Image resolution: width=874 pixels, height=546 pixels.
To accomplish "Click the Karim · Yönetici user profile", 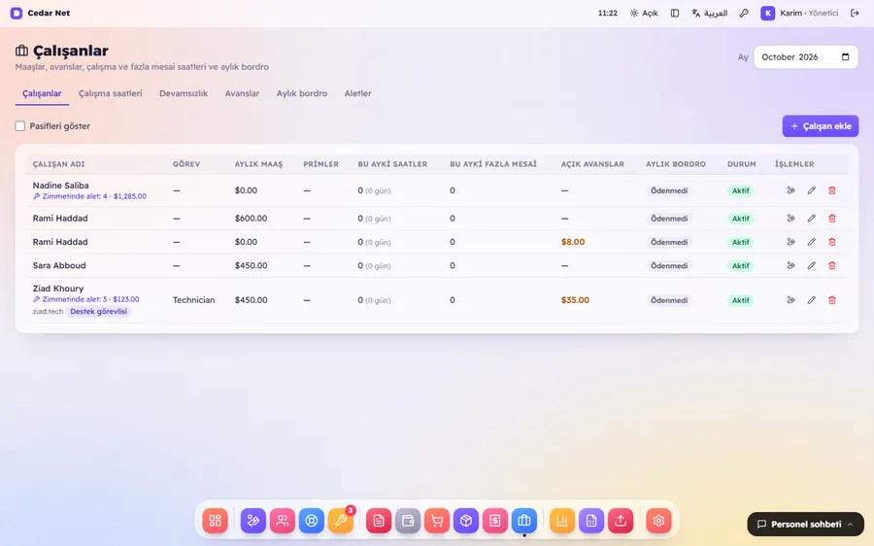I will [799, 13].
